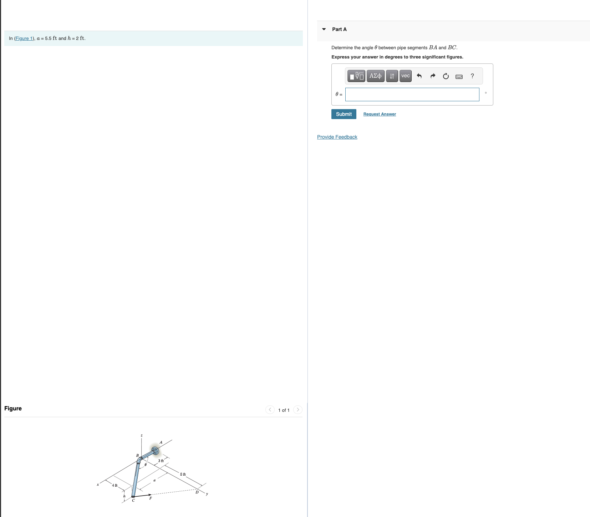Screen dimensions: 590x517
Task: Redo the last answer edit
Action: pyautogui.click(x=433, y=76)
